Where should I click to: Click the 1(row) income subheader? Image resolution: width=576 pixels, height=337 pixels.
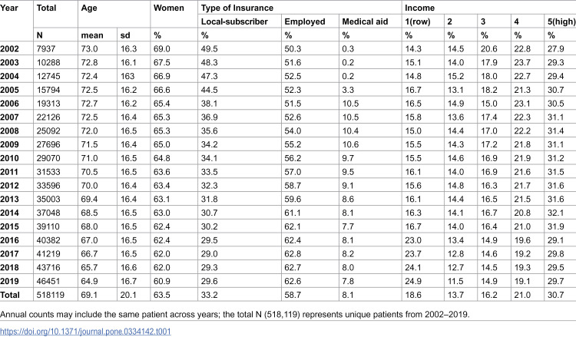click(417, 21)
